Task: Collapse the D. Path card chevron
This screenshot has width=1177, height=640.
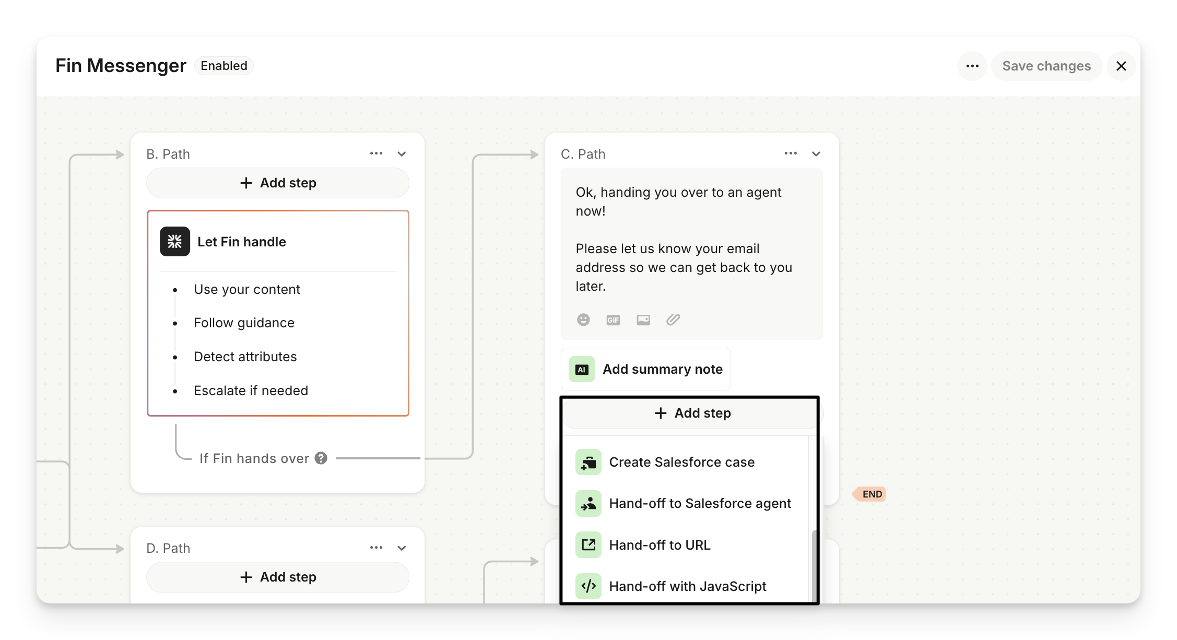Action: pyautogui.click(x=402, y=548)
